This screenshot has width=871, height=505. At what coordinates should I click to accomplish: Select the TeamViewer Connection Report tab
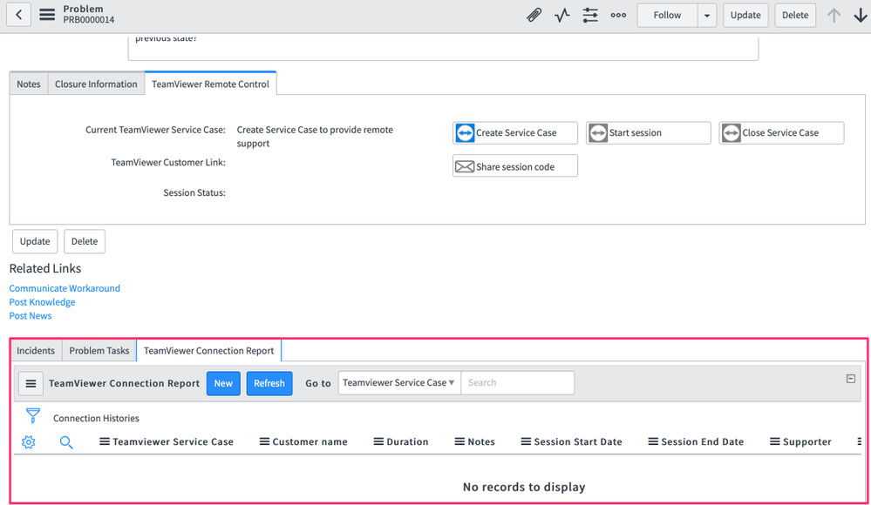[209, 351]
